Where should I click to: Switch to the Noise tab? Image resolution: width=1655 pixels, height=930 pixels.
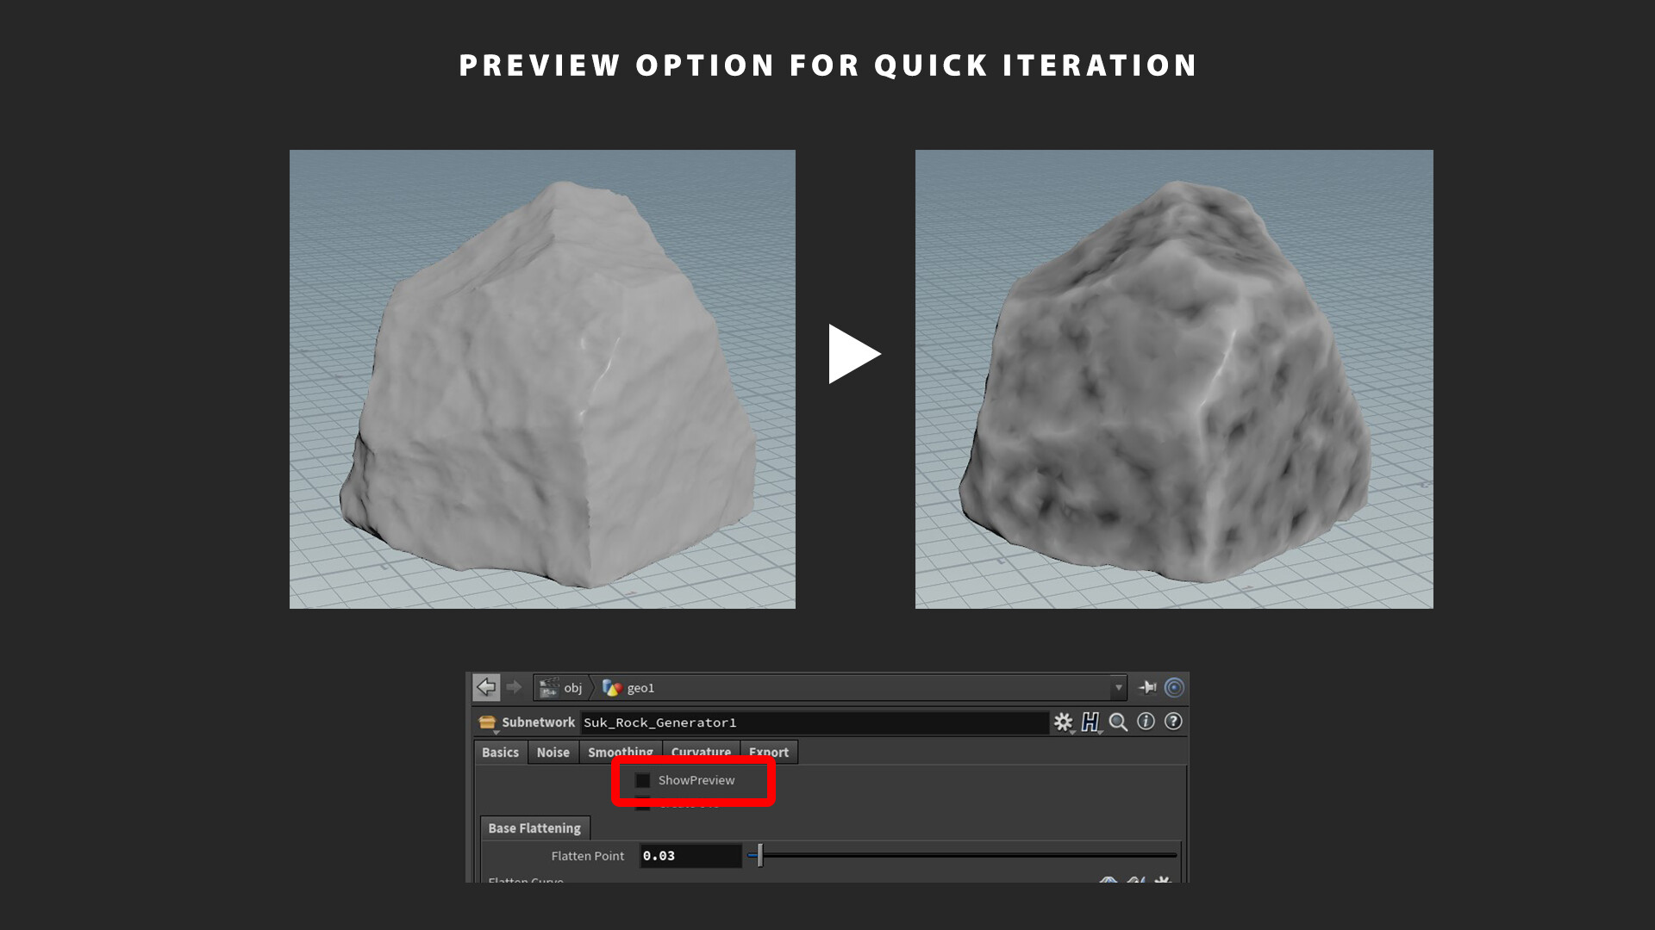click(553, 753)
